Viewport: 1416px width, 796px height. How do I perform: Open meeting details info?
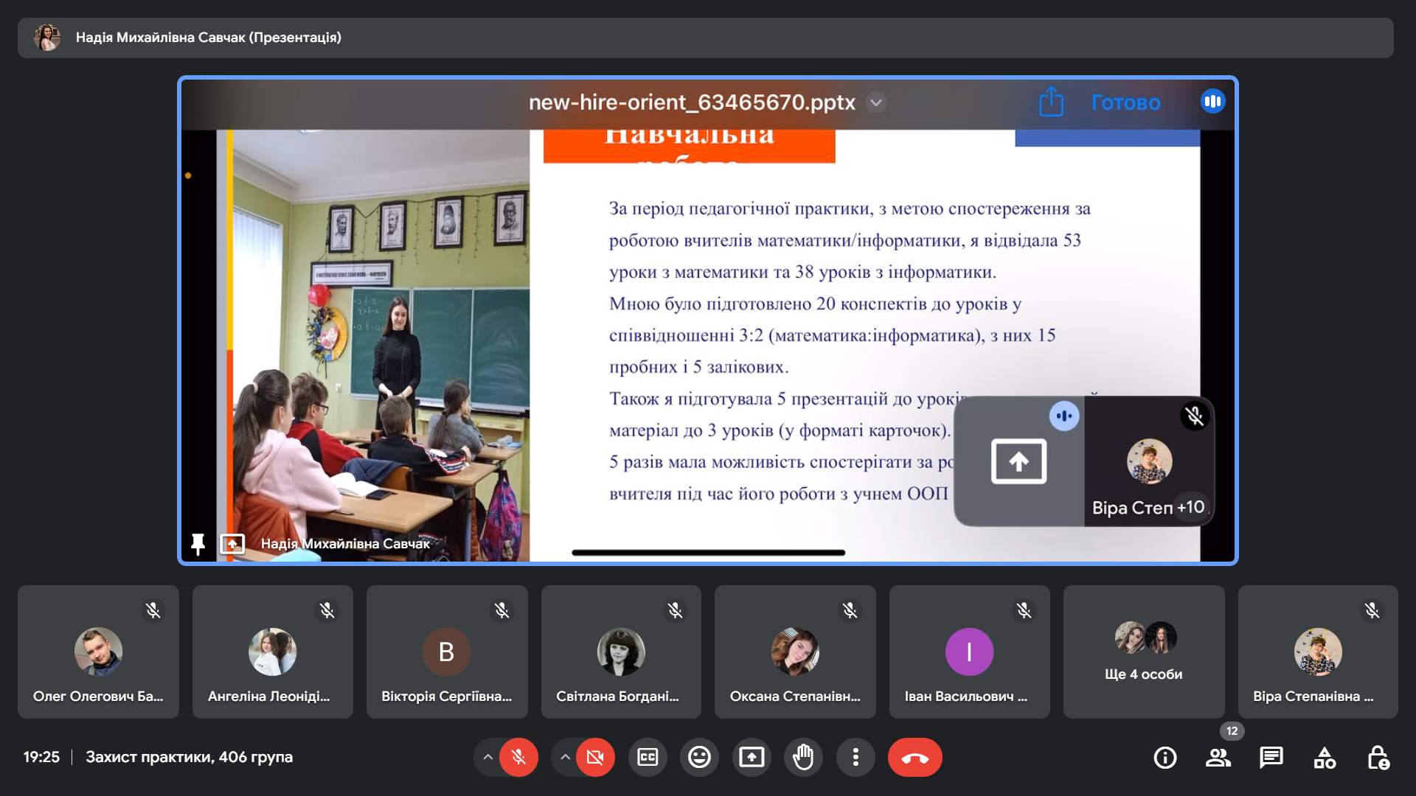pyautogui.click(x=1165, y=757)
